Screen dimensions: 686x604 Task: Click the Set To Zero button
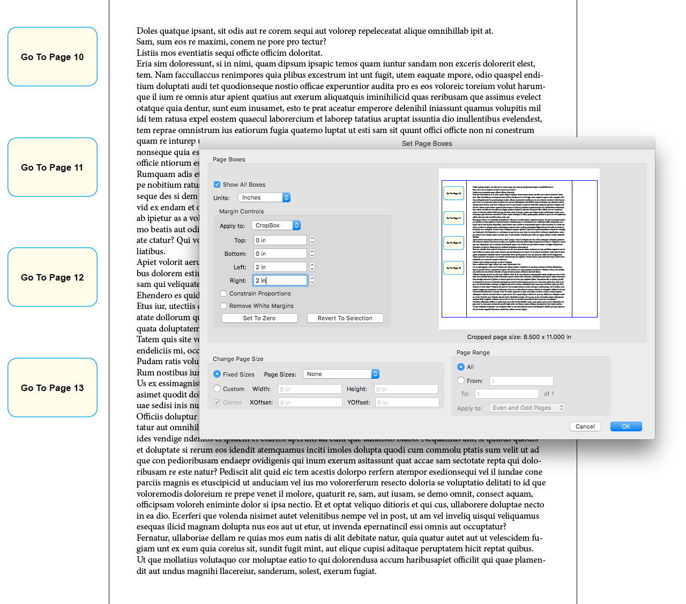pyautogui.click(x=259, y=318)
